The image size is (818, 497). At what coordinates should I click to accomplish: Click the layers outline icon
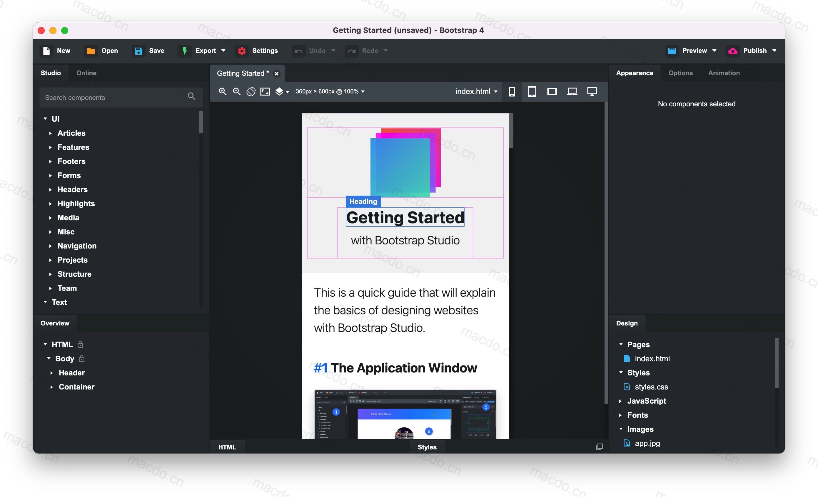(x=279, y=92)
